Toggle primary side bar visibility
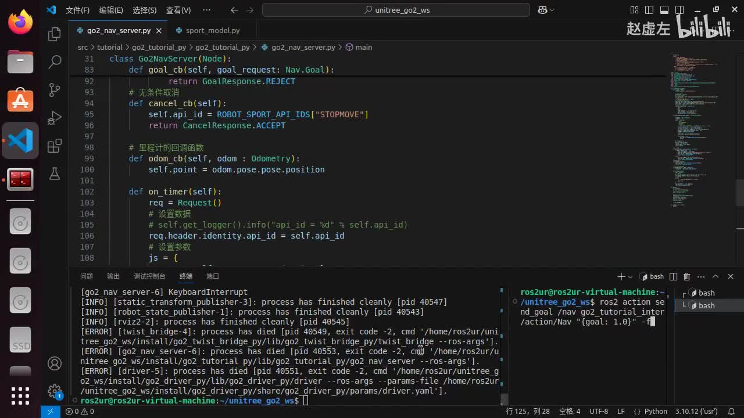744x418 pixels. pyautogui.click(x=649, y=10)
